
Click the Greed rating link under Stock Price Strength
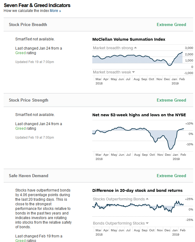point(20,128)
